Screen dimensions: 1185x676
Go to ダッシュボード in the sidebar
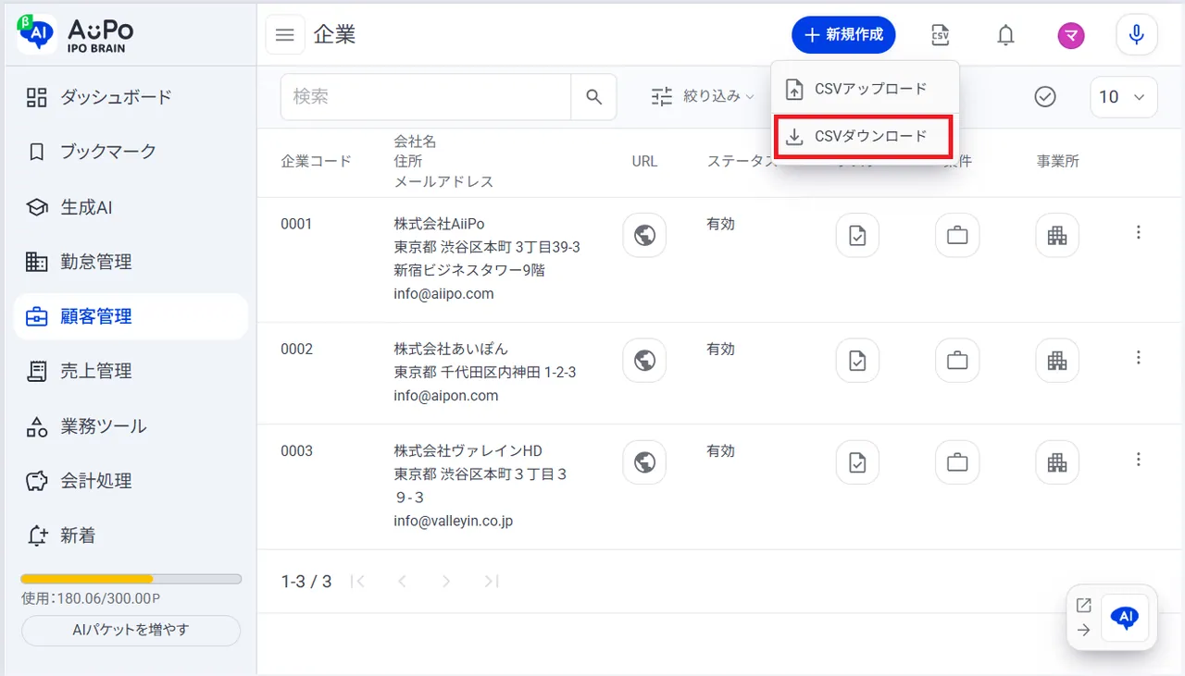[x=131, y=97]
